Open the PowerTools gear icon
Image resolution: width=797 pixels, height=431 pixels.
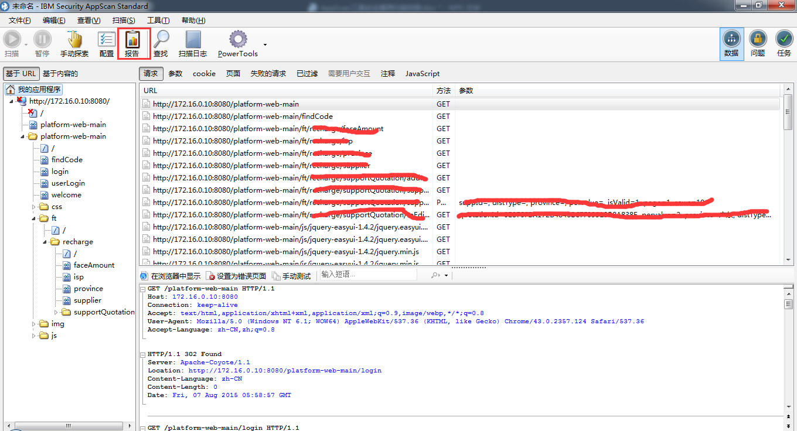(x=238, y=39)
